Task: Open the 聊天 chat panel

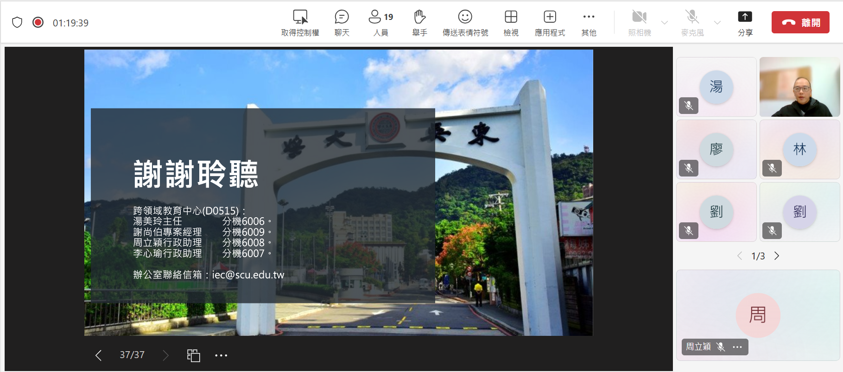Action: click(342, 23)
